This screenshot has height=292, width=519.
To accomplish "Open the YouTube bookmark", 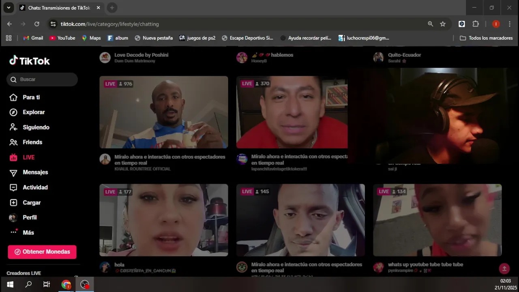I will coord(62,38).
